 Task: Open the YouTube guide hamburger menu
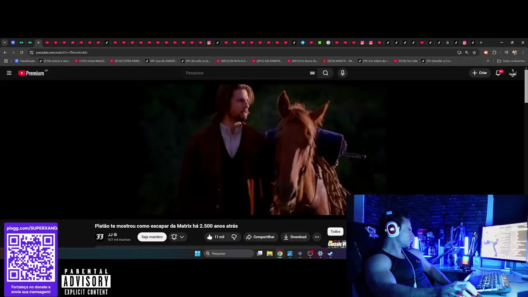click(x=9, y=73)
